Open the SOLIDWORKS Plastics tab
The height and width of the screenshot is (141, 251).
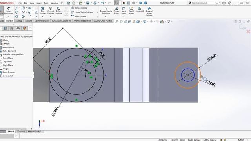pos(103,21)
